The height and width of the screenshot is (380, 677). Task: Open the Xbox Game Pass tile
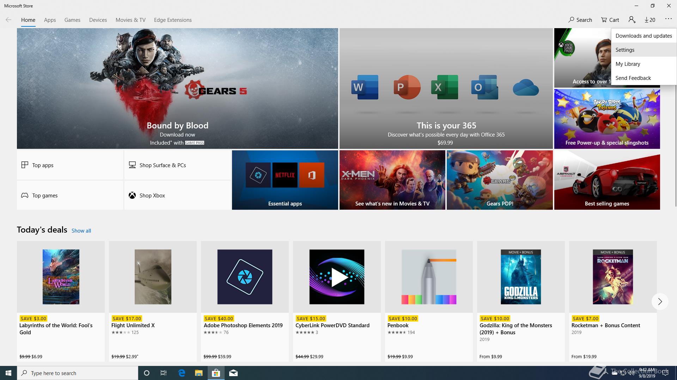pyautogui.click(x=583, y=58)
